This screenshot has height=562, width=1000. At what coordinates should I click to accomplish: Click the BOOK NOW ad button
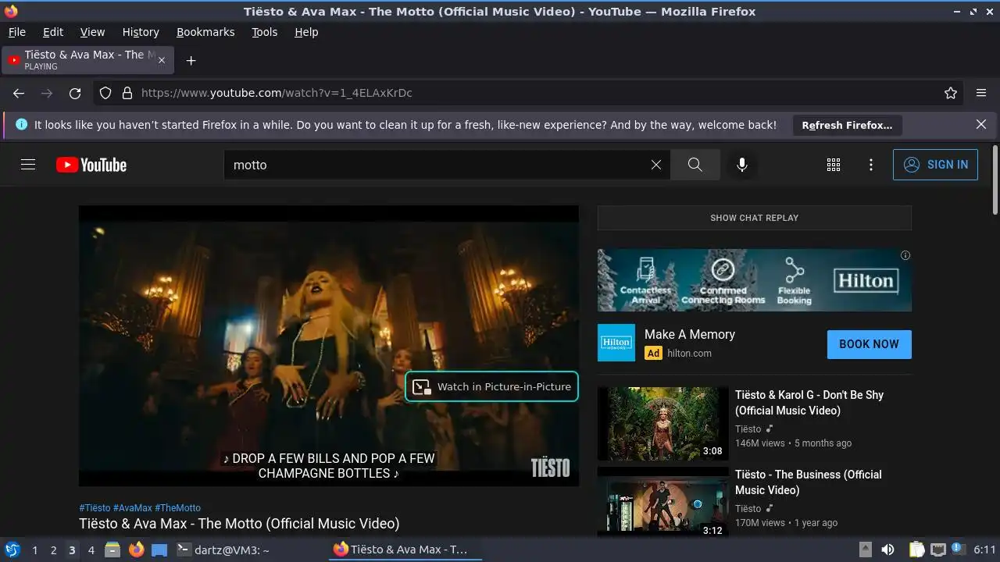(870, 344)
